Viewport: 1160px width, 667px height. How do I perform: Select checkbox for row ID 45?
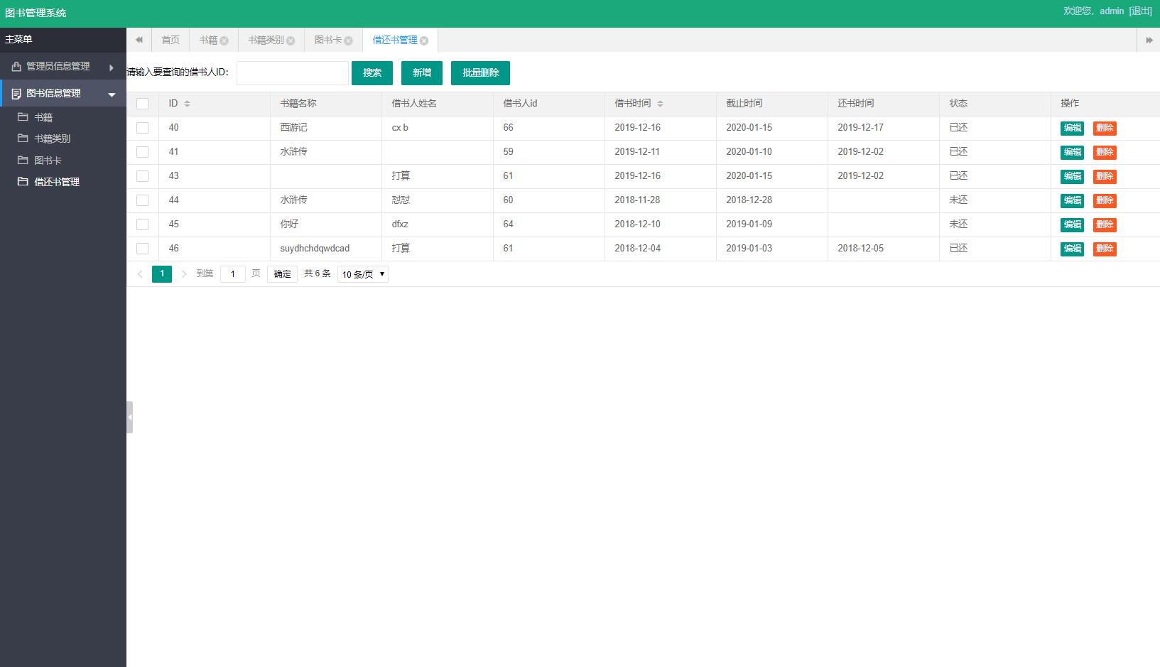click(x=143, y=224)
